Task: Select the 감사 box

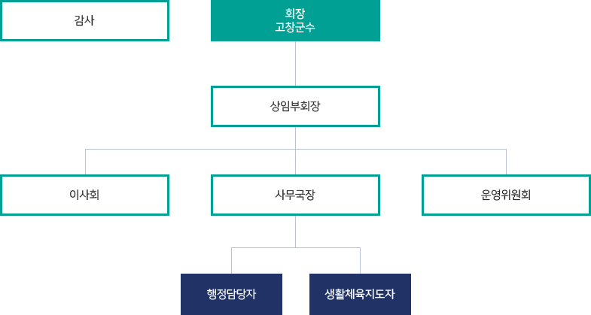Action: [x=84, y=20]
